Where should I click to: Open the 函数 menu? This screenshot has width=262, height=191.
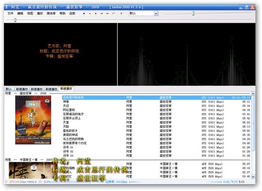[x=72, y=13]
